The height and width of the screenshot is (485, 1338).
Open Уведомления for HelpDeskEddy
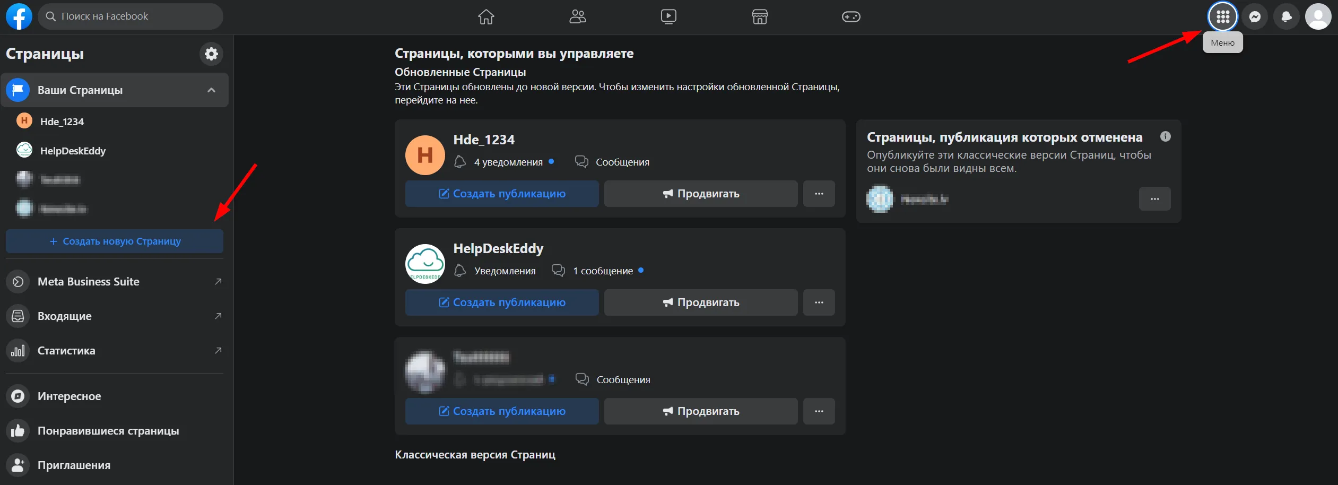pyautogui.click(x=505, y=271)
